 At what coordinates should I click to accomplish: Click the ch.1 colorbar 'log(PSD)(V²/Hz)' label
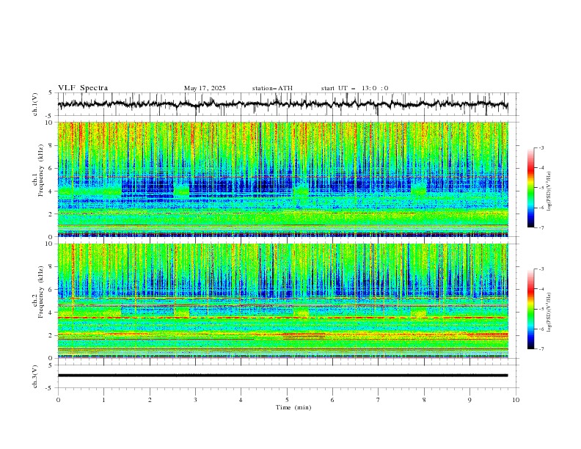[x=549, y=191]
